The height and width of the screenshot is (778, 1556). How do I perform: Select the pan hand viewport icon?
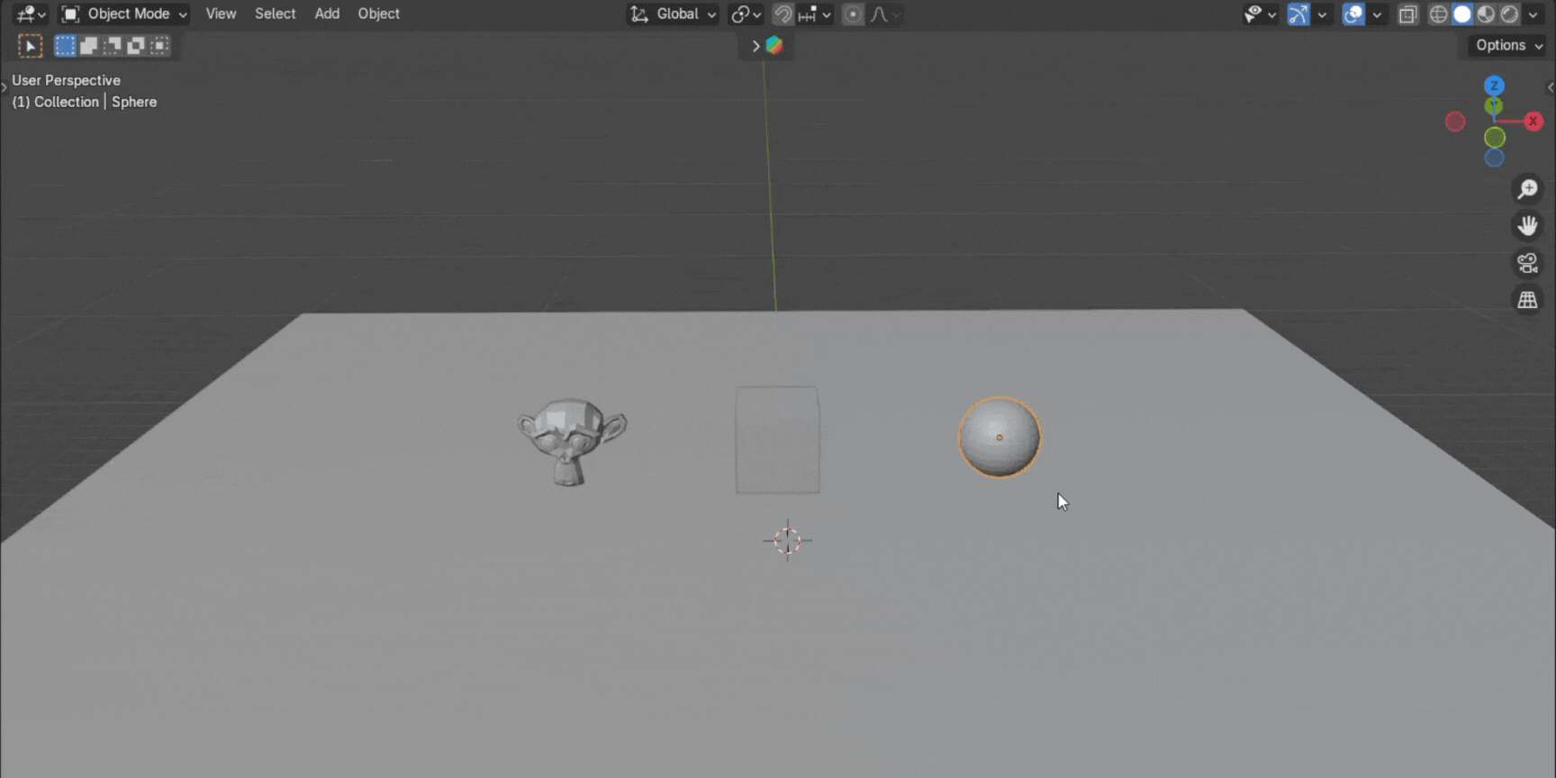pos(1527,226)
